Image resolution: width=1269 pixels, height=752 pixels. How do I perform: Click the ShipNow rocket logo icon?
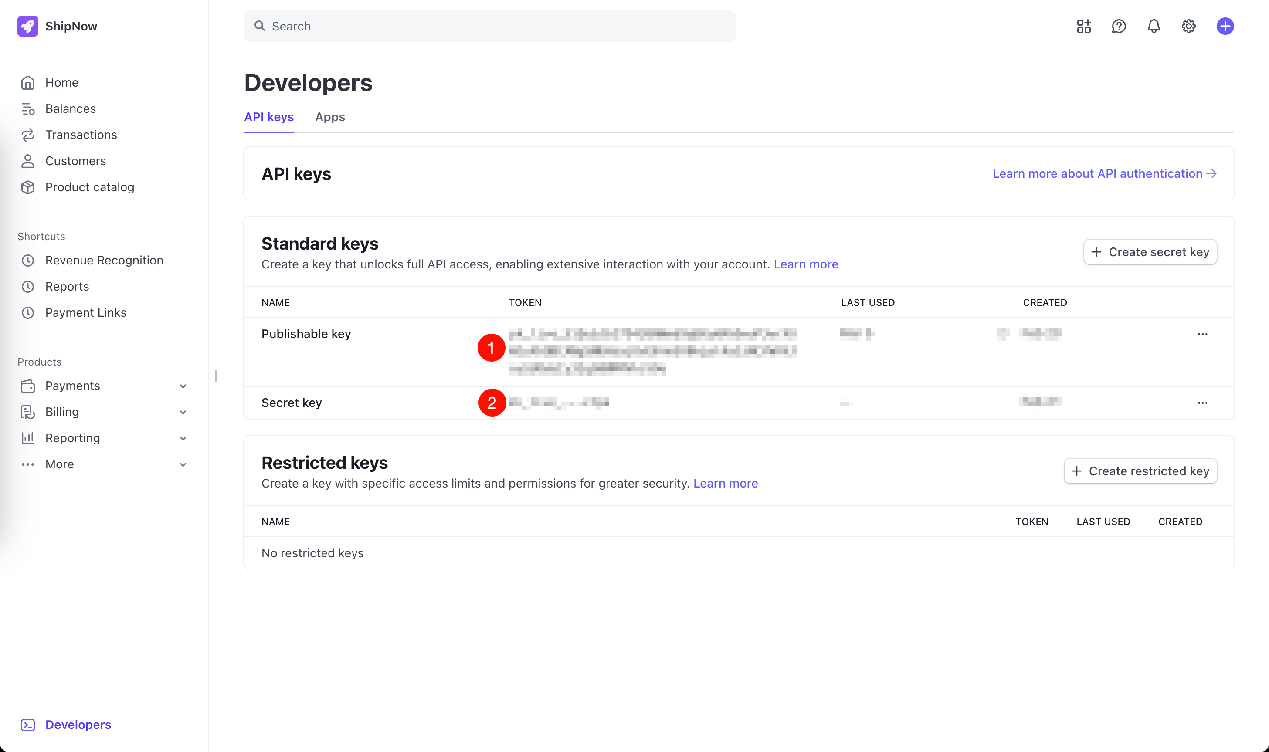(x=27, y=26)
